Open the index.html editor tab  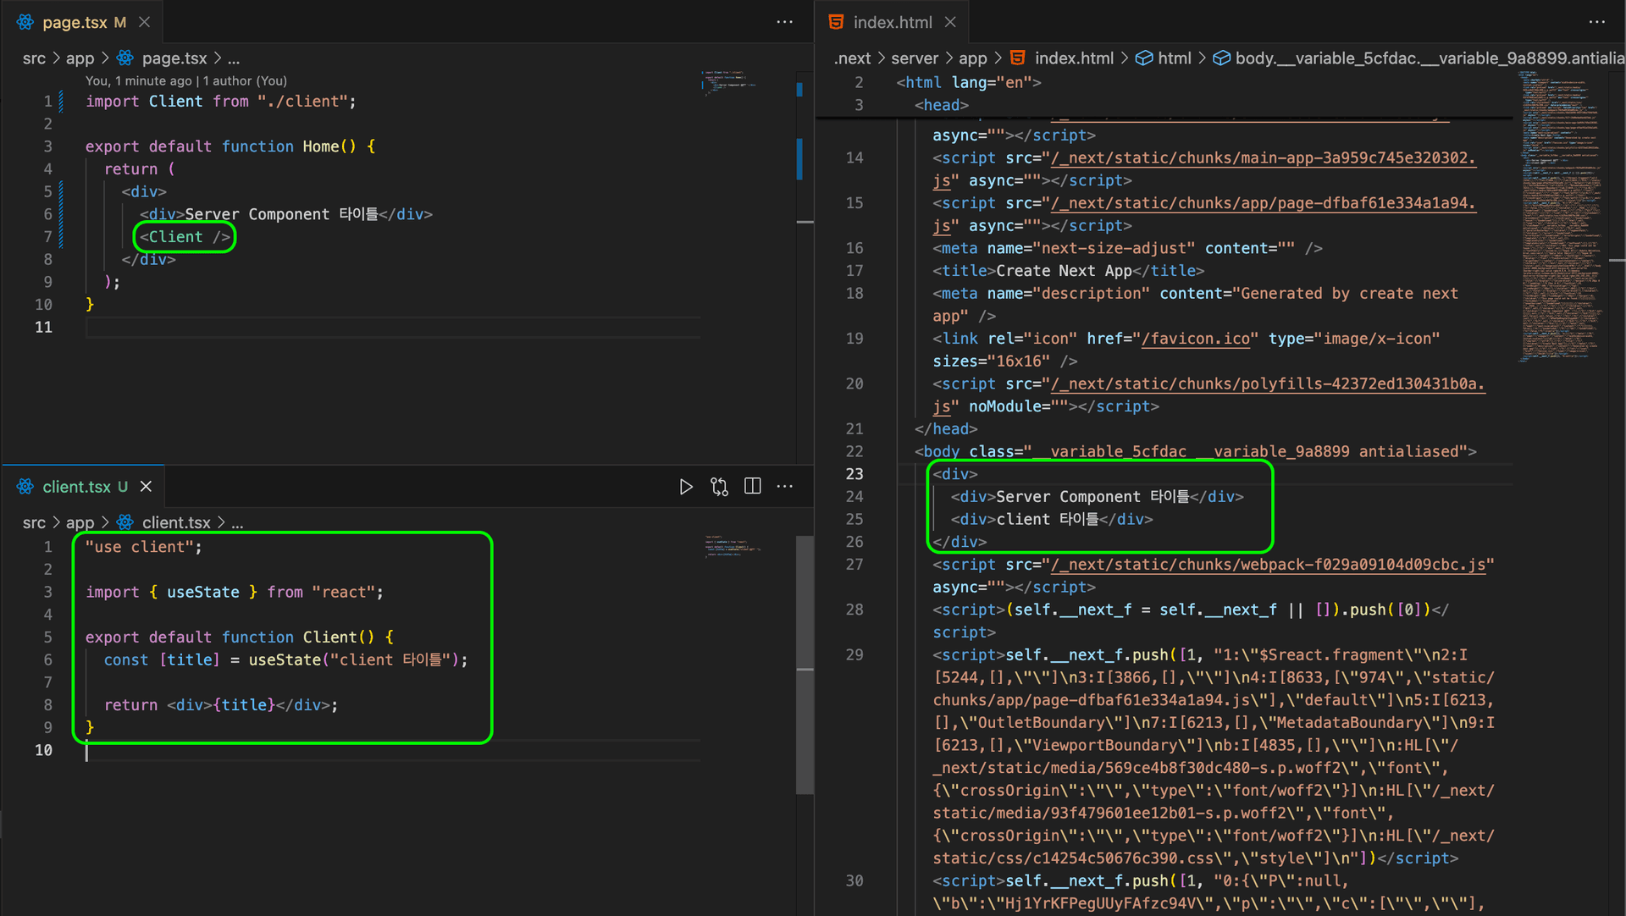tap(893, 22)
